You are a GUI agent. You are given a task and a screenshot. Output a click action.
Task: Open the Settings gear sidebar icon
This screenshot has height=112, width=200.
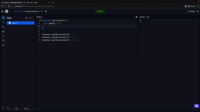3,41
